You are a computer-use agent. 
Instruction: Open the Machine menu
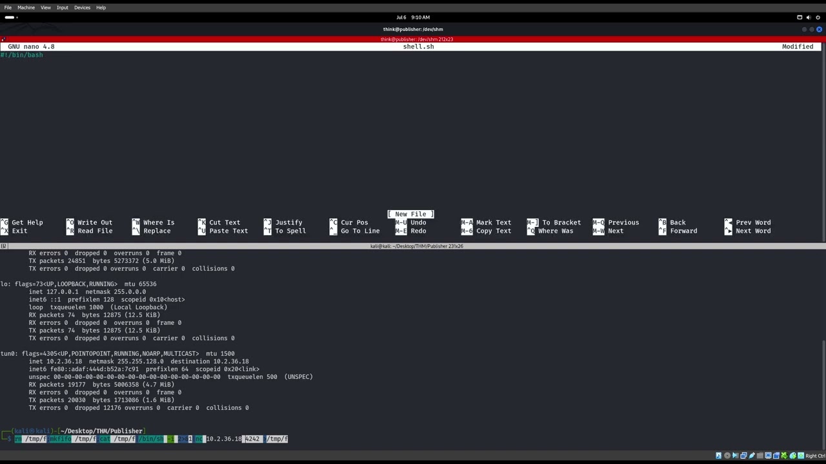pos(26,7)
